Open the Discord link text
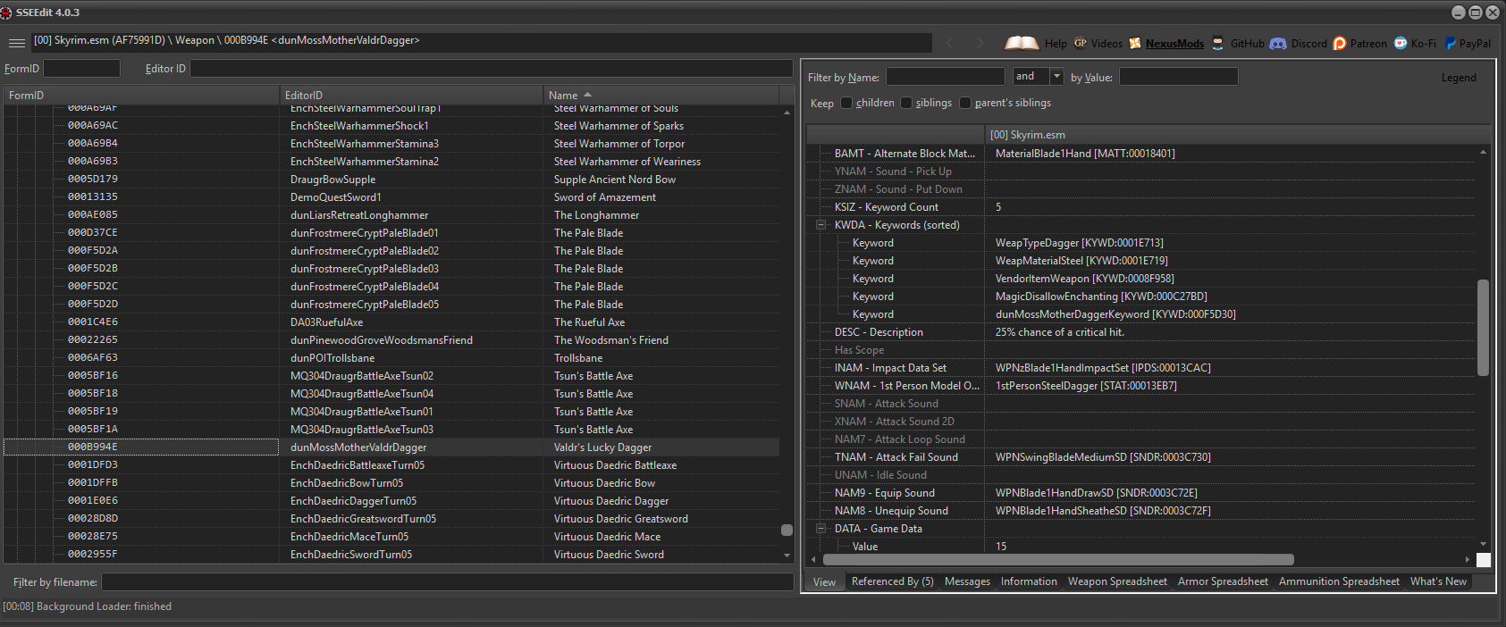 click(1308, 43)
